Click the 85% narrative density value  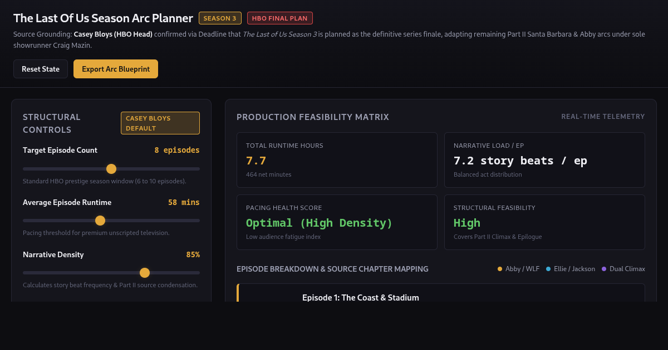(193, 254)
